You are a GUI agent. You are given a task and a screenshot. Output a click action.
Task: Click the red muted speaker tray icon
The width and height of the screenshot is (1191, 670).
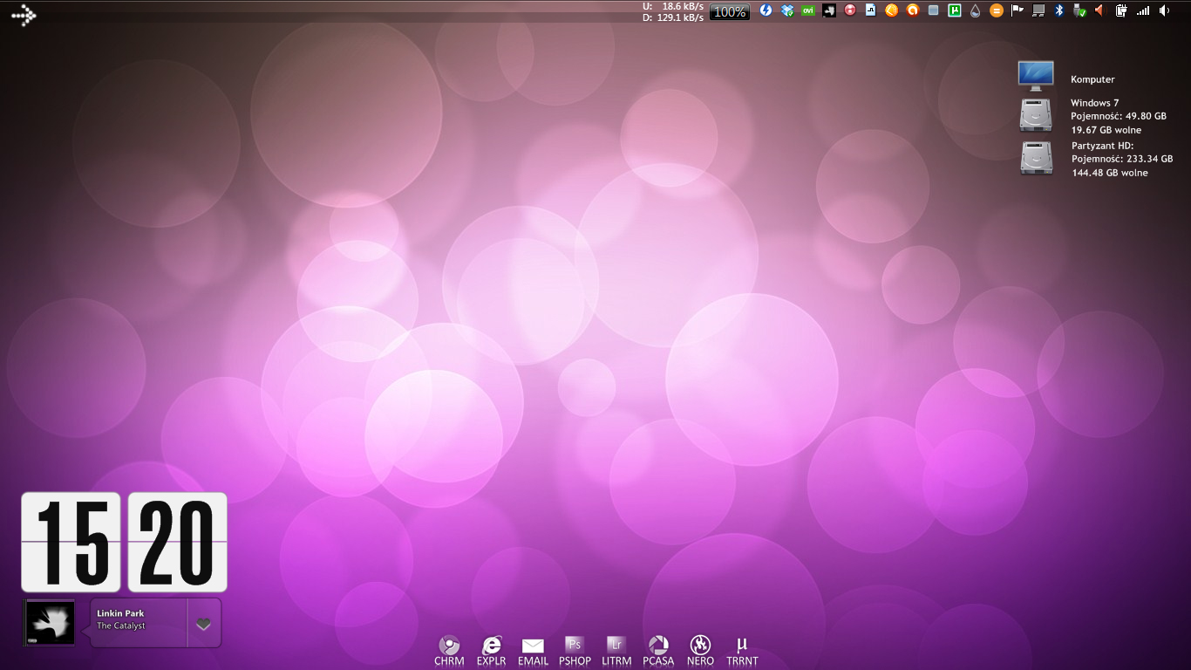pyautogui.click(x=1100, y=10)
